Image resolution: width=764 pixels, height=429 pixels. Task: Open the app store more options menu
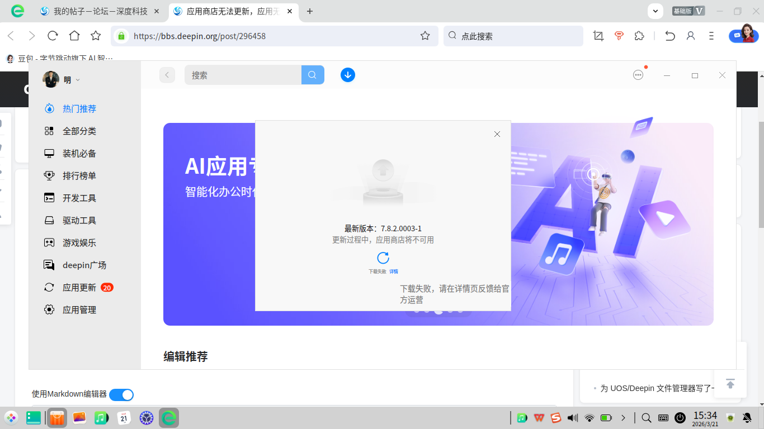[x=638, y=75]
